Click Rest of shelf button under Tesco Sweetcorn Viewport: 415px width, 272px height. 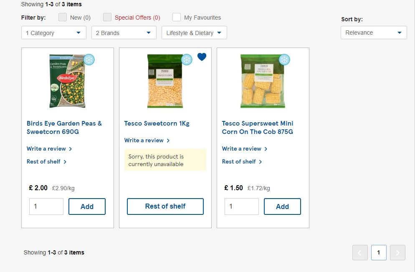click(x=165, y=207)
